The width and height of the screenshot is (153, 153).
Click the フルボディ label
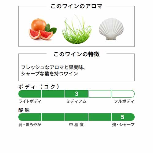pyautogui.click(x=124, y=101)
